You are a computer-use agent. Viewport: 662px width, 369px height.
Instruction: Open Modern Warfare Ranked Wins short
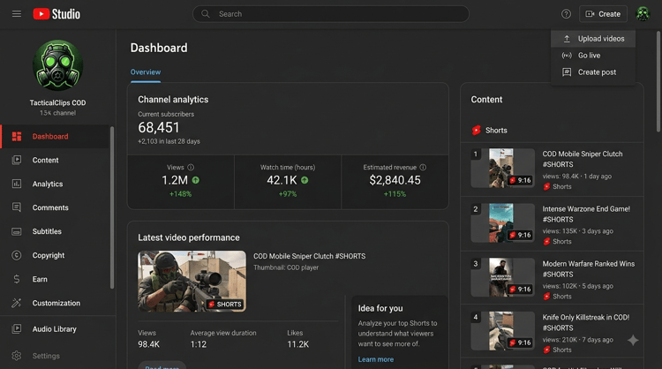(589, 269)
